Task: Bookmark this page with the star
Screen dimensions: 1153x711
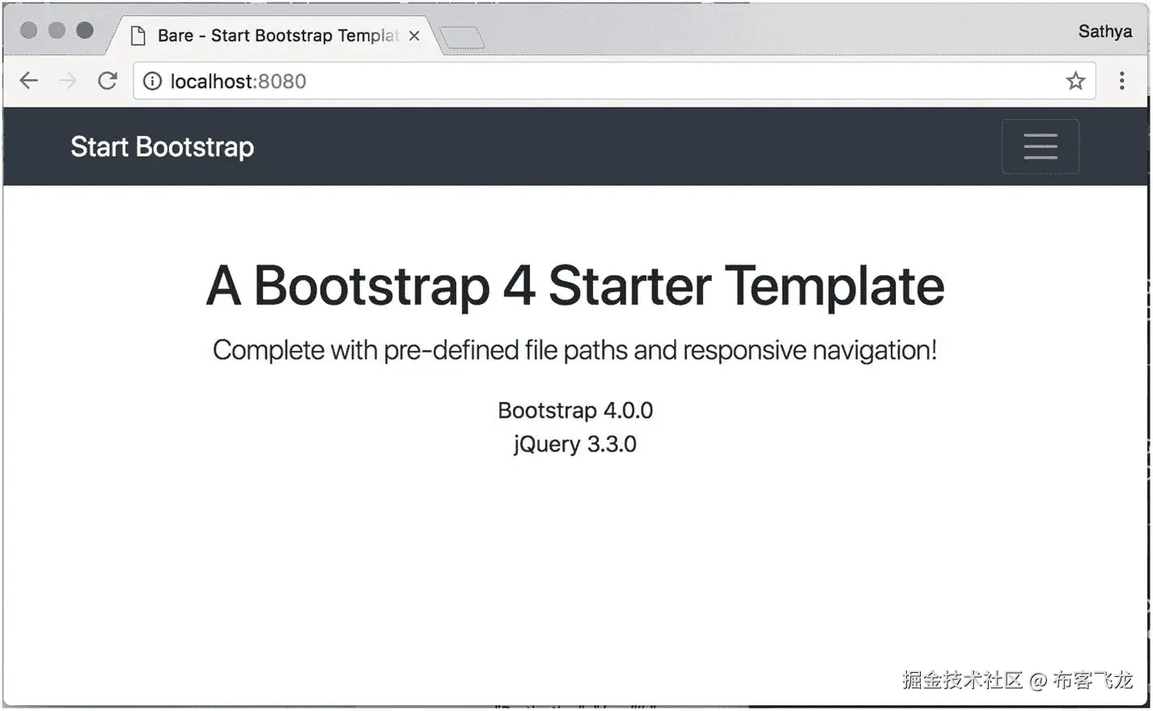Action: (1075, 81)
